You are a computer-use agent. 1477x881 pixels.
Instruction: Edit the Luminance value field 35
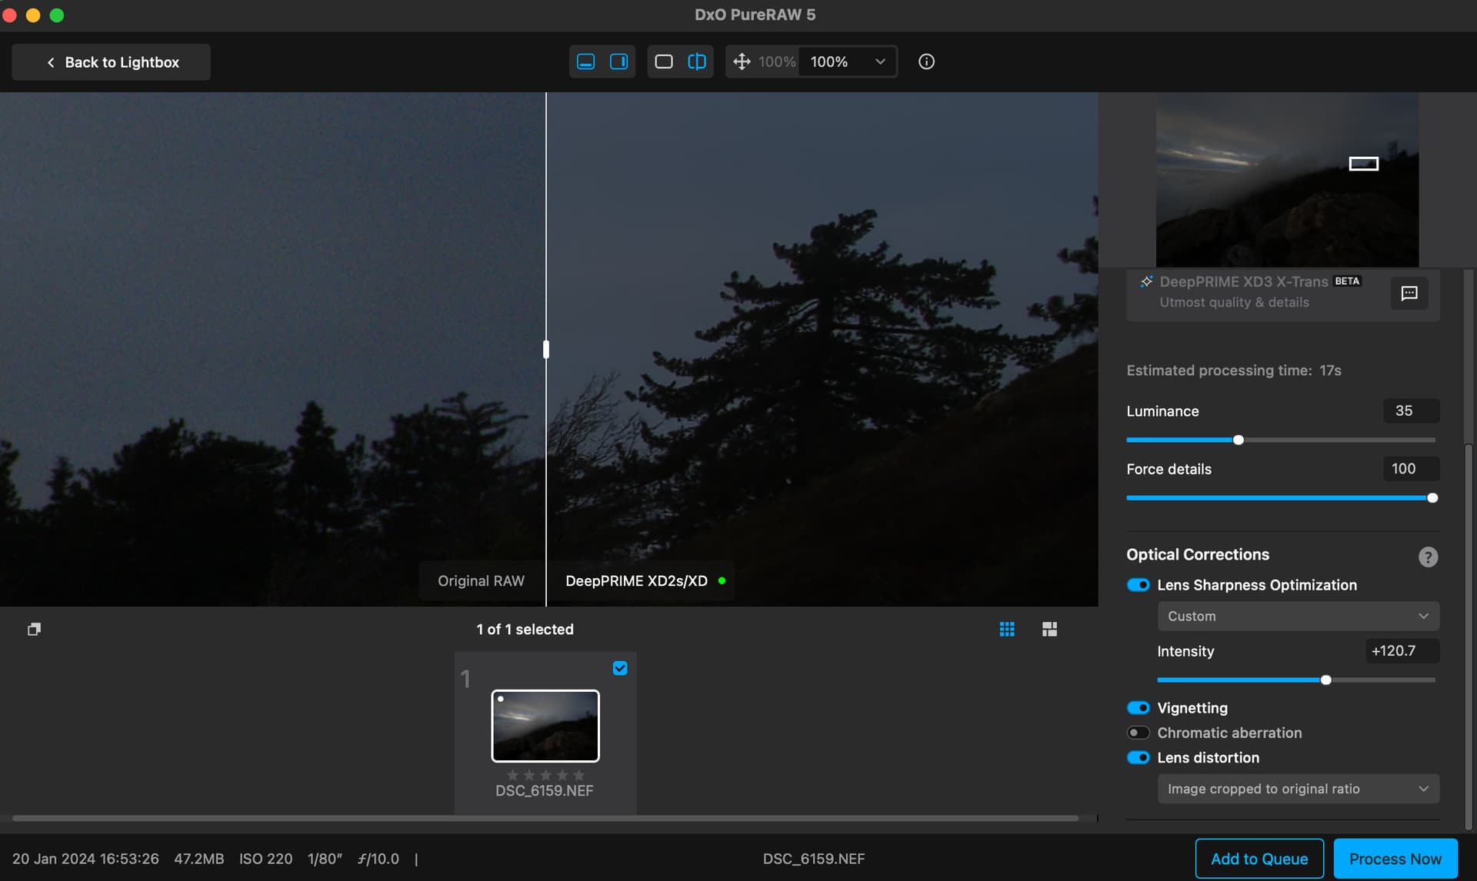click(x=1411, y=411)
